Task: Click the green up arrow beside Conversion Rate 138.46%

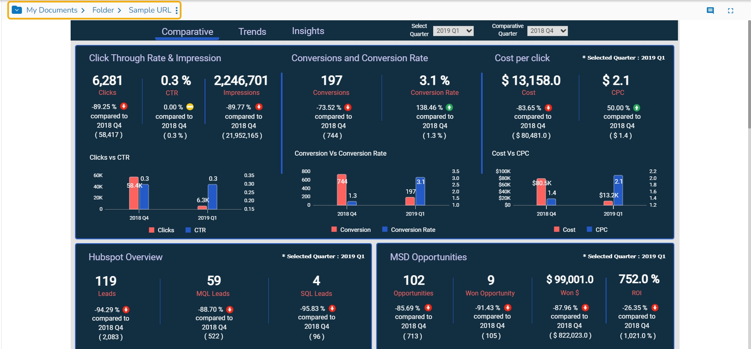Action: point(449,107)
